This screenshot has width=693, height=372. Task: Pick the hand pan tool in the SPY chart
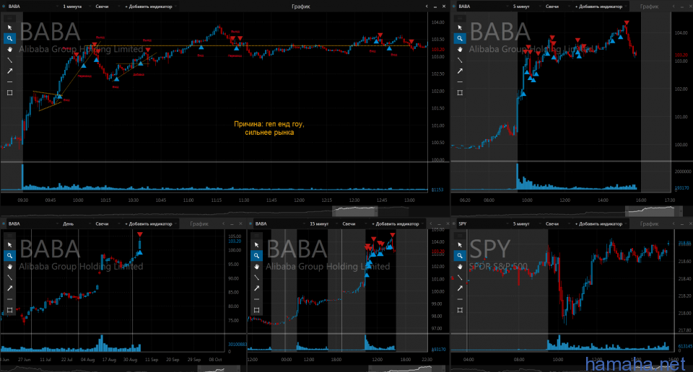pos(460,267)
